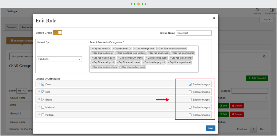Select page 1 in pagination
This screenshot has height=136, width=277.
point(254,129)
